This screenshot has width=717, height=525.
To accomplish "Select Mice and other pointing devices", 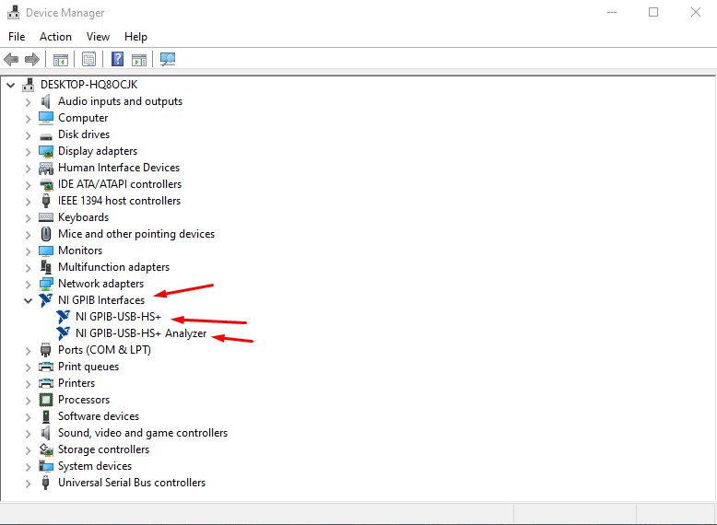I will click(x=136, y=234).
